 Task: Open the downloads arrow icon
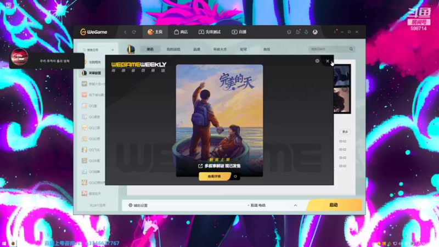(306, 32)
